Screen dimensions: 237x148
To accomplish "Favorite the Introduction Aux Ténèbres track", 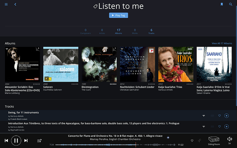I will tap(219, 126).
